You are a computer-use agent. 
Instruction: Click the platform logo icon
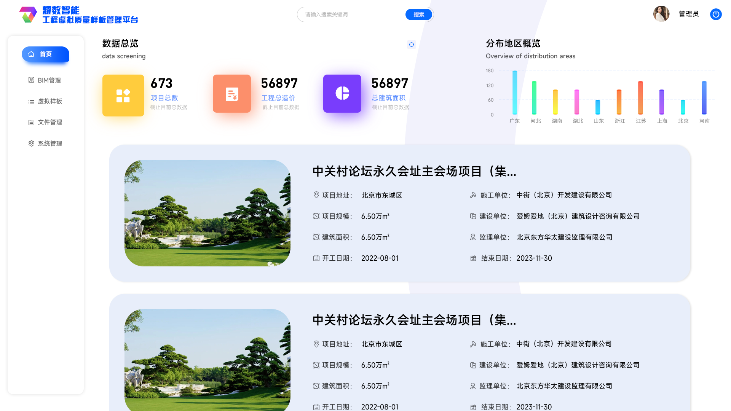point(28,14)
